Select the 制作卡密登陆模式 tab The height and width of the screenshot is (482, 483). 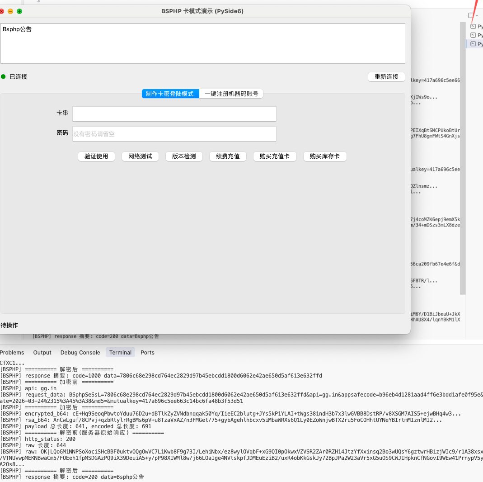[x=170, y=94]
